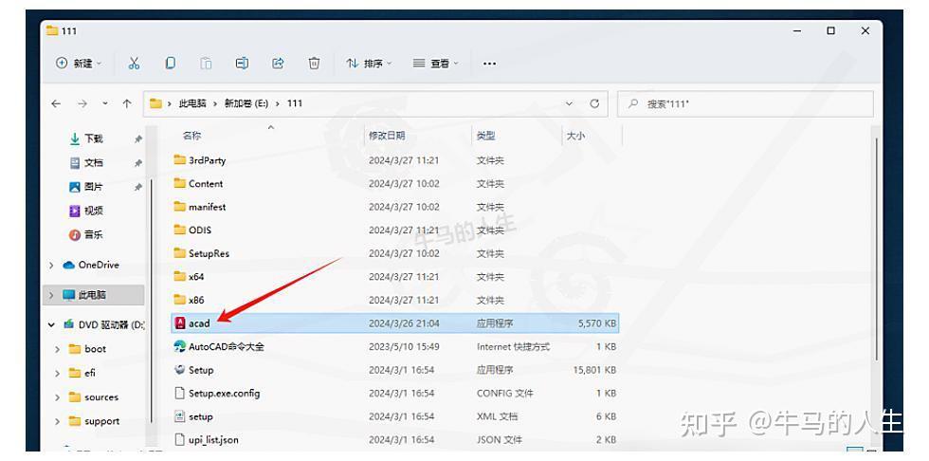Click the 2023/5/10 15:49 date cell
Viewport: 929px width, 461px height.
404,346
